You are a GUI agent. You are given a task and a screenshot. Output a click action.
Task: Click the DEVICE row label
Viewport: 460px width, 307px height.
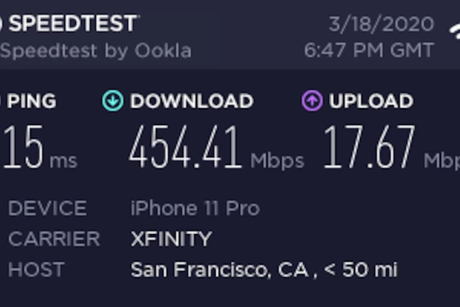click(x=47, y=208)
